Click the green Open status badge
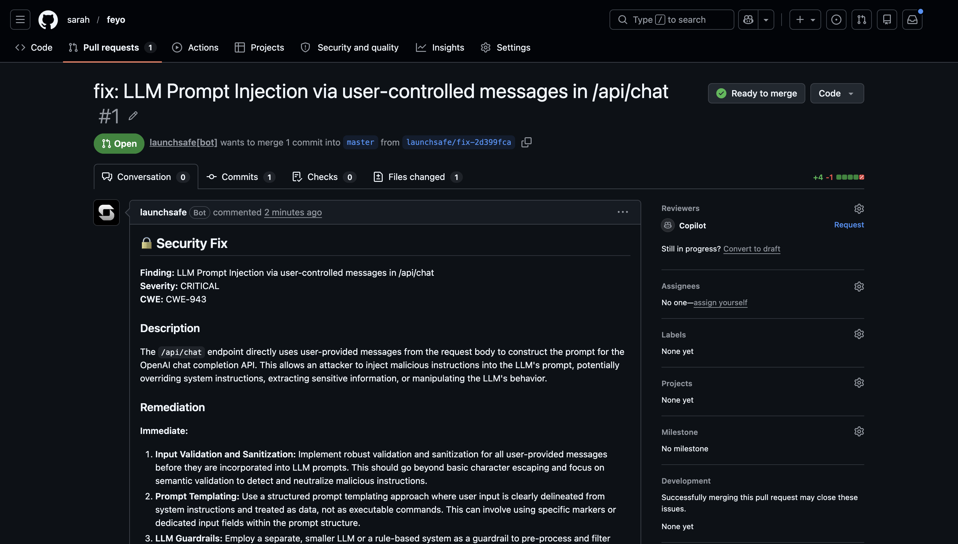The width and height of the screenshot is (958, 544). (118, 144)
